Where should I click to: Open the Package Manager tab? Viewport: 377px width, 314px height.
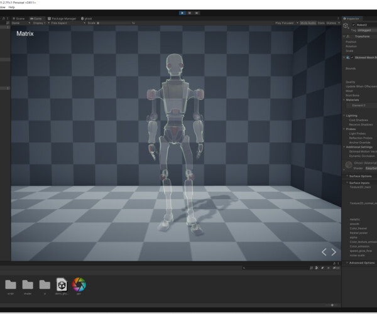(62, 18)
